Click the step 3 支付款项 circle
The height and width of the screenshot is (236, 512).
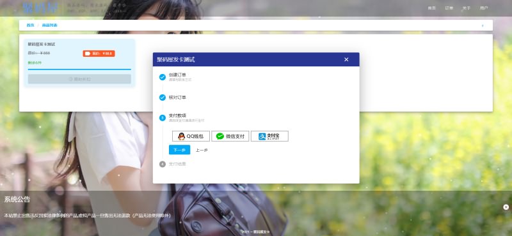coord(163,117)
